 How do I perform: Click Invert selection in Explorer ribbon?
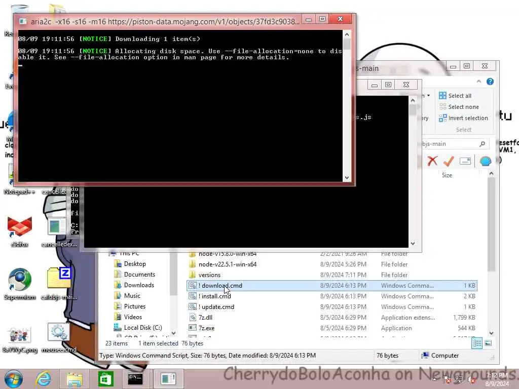pyautogui.click(x=463, y=118)
